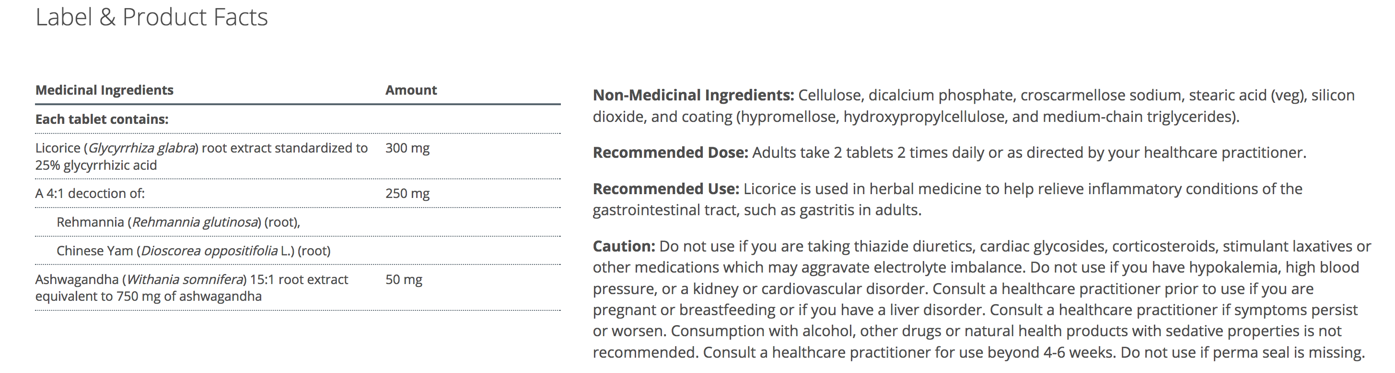
Task: Select the 'A 4:1 decoction of:' row
Action: [90, 194]
